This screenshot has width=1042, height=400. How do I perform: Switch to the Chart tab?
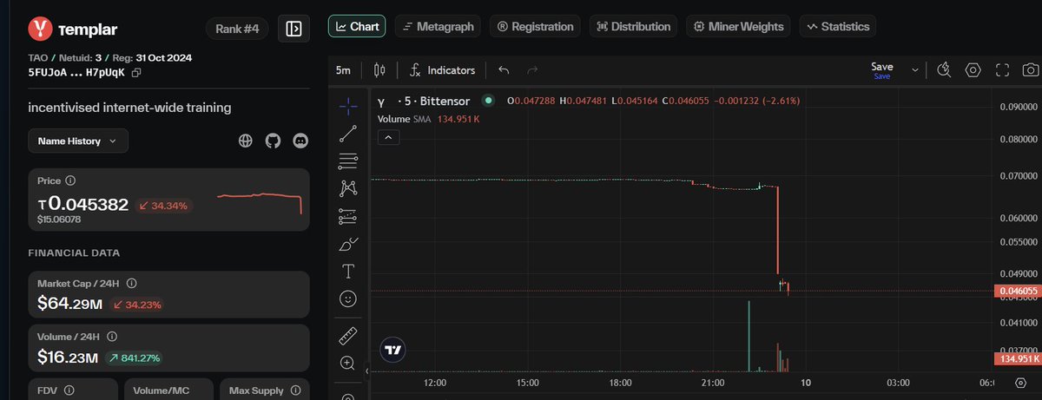[x=357, y=27]
